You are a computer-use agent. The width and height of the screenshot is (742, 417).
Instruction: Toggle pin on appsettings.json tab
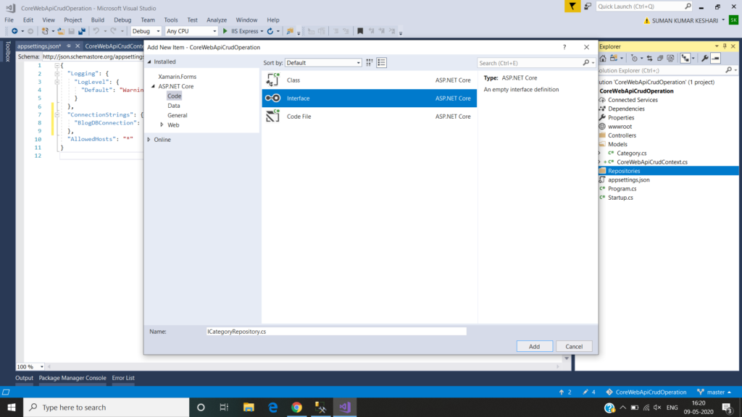tap(69, 46)
